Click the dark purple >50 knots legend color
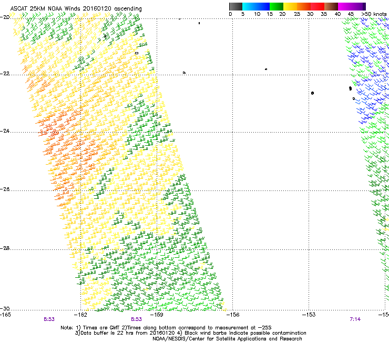This screenshot has height=342, width=389. 364,6
